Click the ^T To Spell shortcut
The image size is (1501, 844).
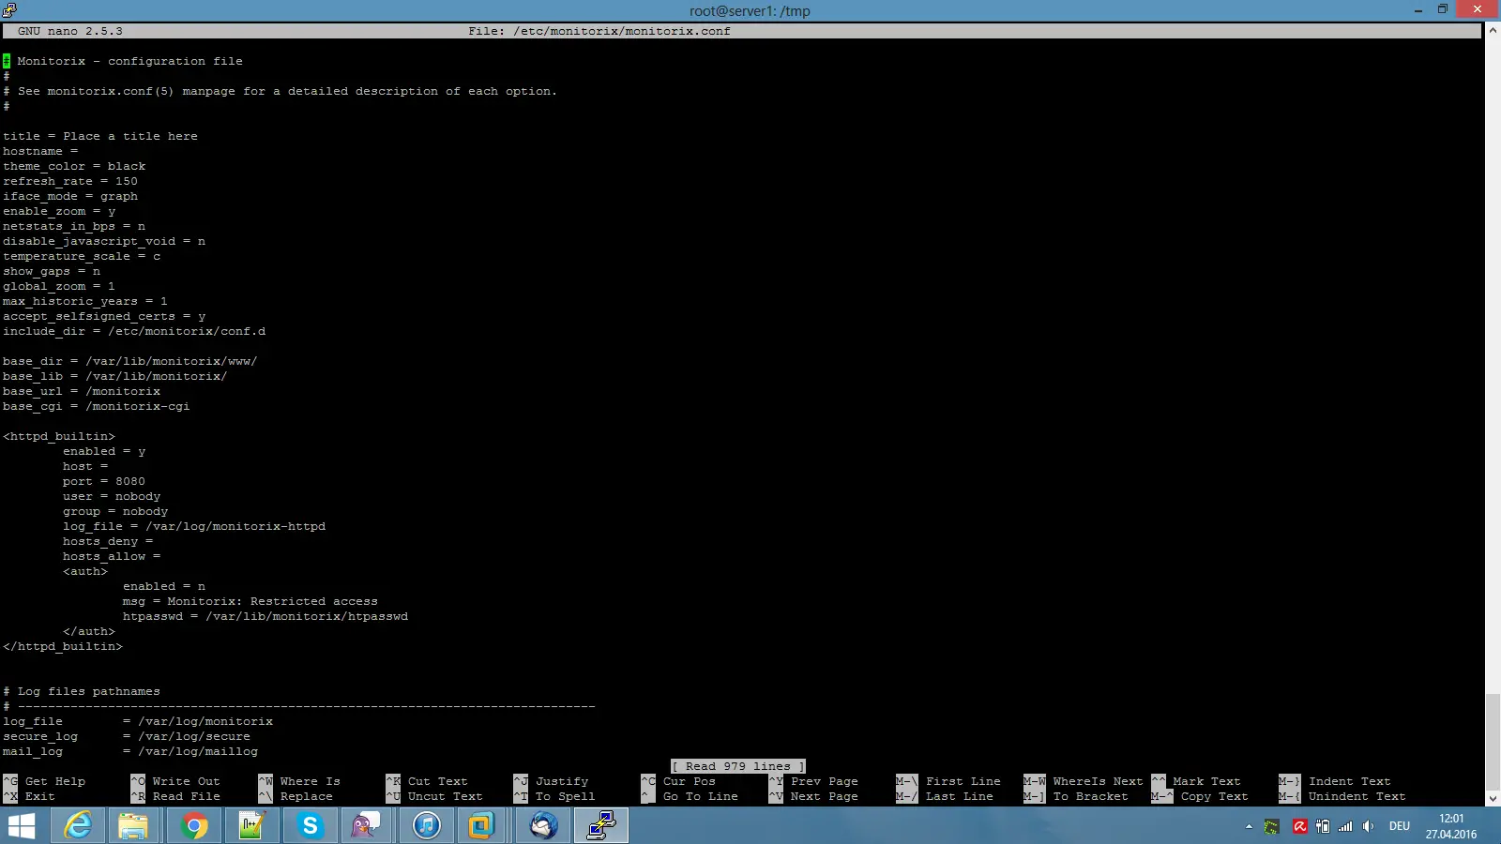(x=554, y=796)
